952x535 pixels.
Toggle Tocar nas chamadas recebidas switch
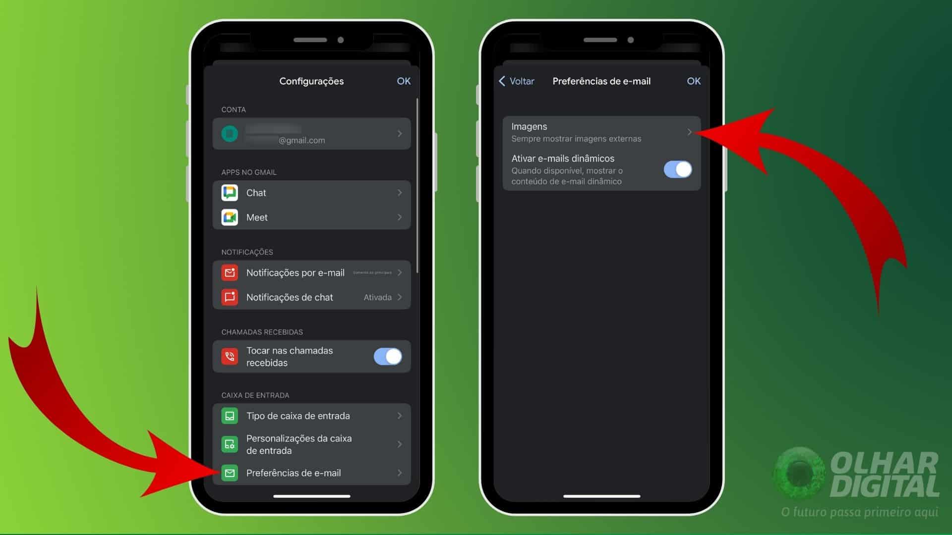tap(388, 356)
